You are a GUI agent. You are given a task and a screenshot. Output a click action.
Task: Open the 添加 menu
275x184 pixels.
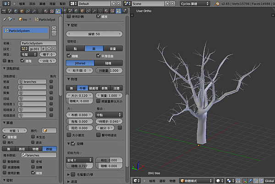coord(32,4)
